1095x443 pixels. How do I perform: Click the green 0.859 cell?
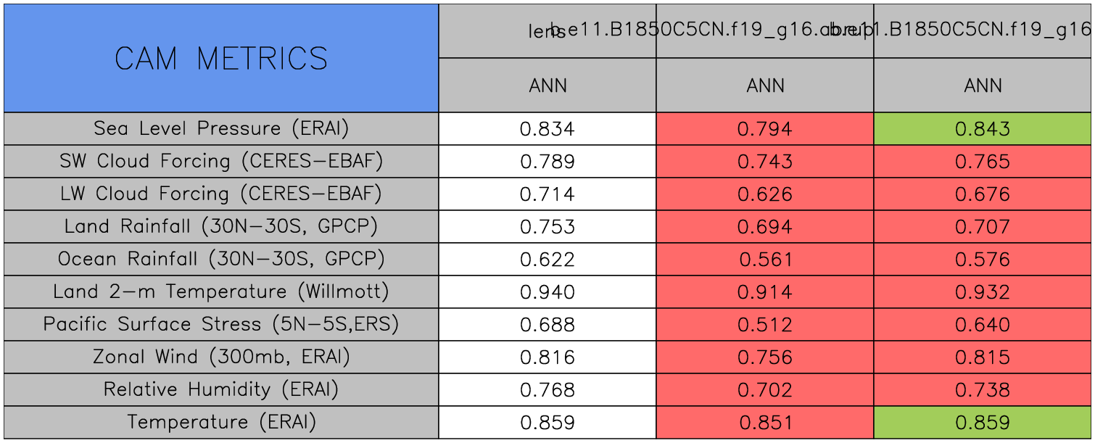[x=983, y=423]
